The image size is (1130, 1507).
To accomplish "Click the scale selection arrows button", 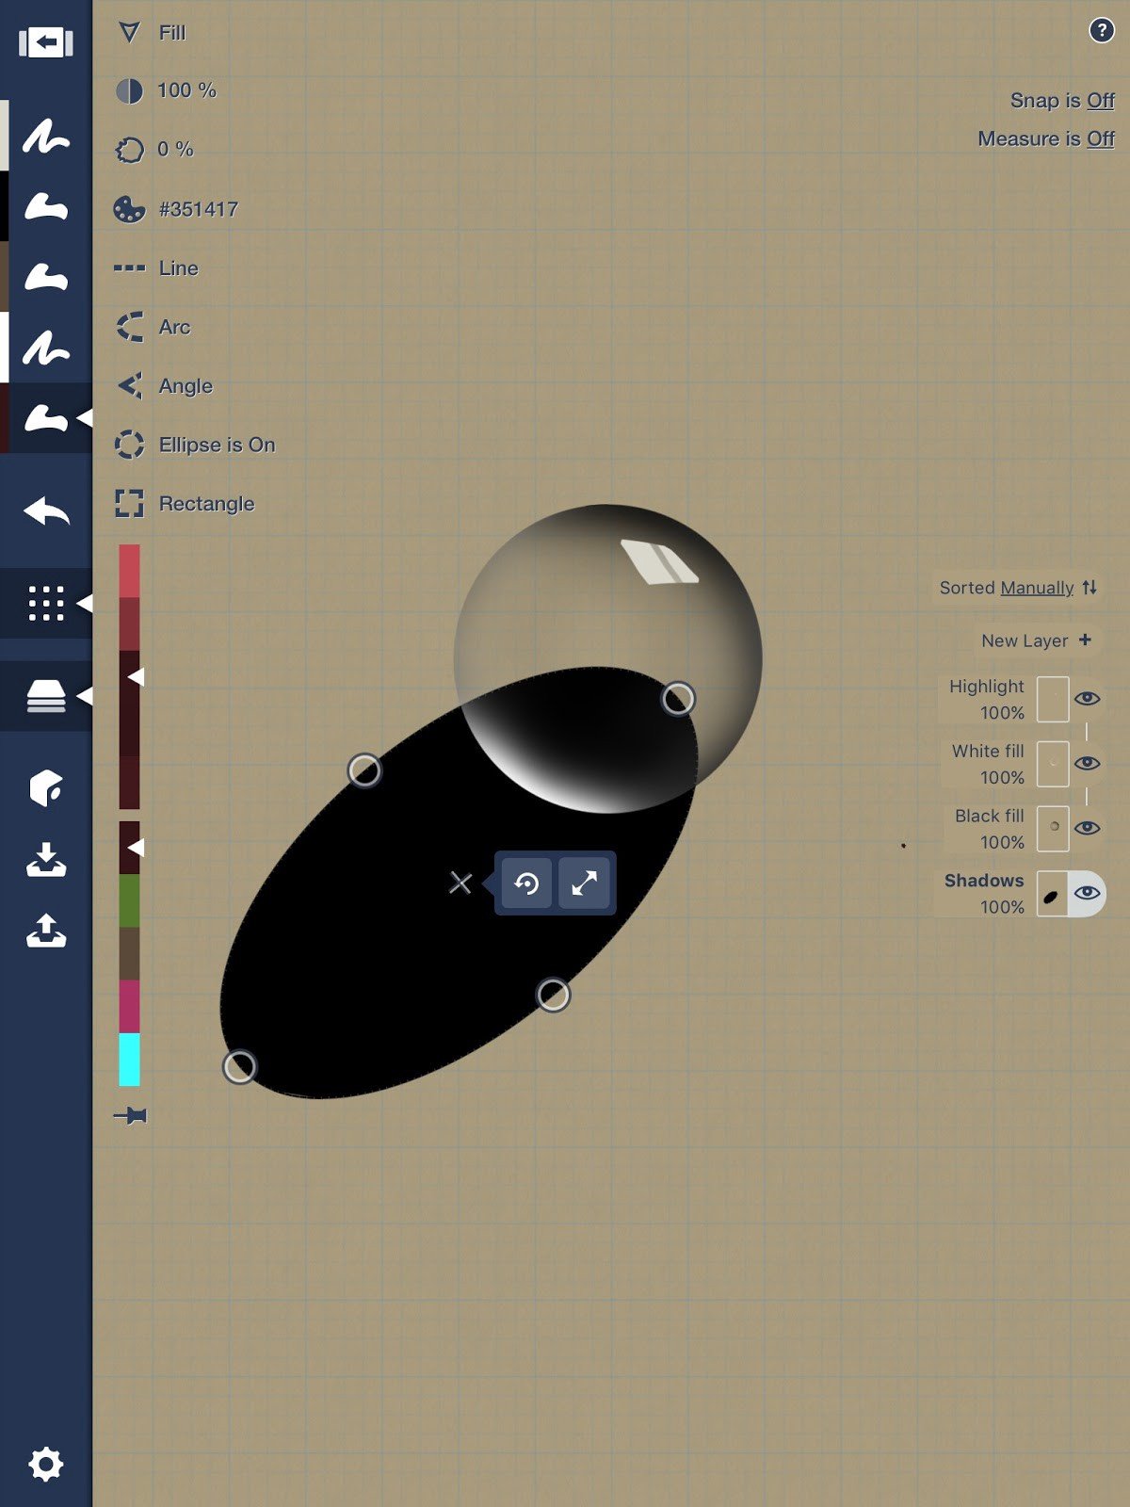I will 584,883.
